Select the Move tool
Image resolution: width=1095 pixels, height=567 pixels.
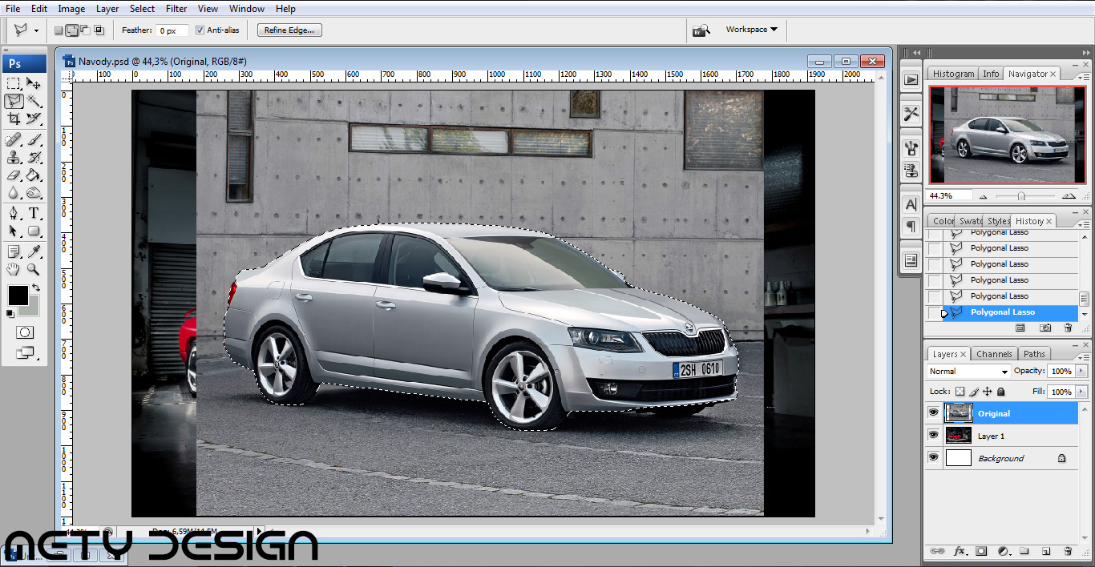point(34,83)
